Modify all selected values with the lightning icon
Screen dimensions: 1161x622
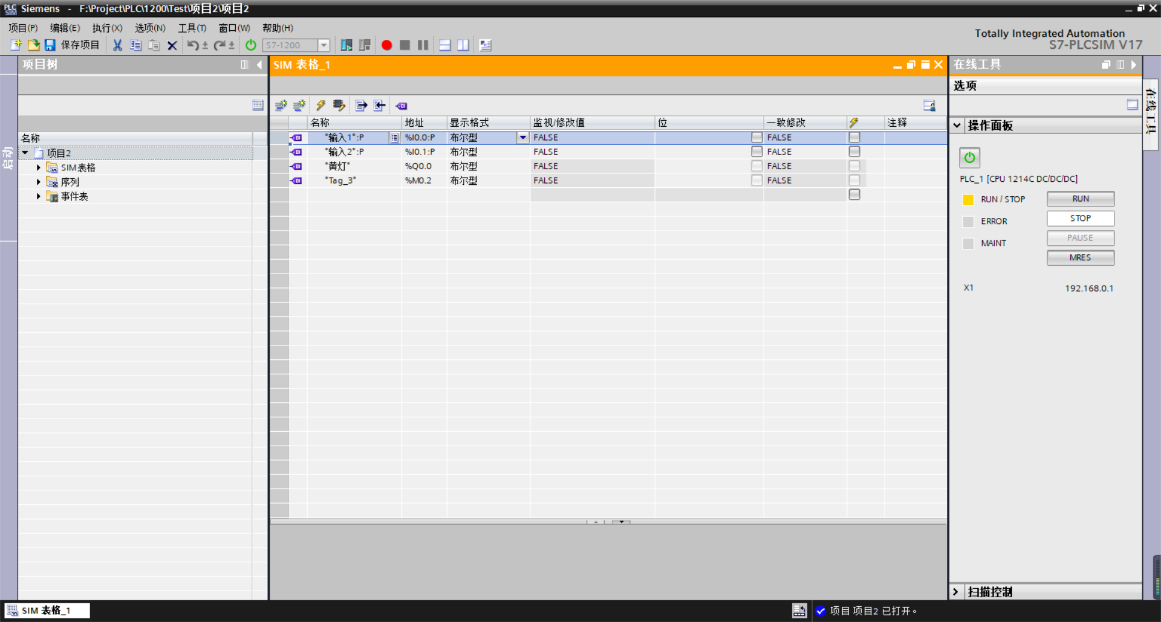point(320,105)
